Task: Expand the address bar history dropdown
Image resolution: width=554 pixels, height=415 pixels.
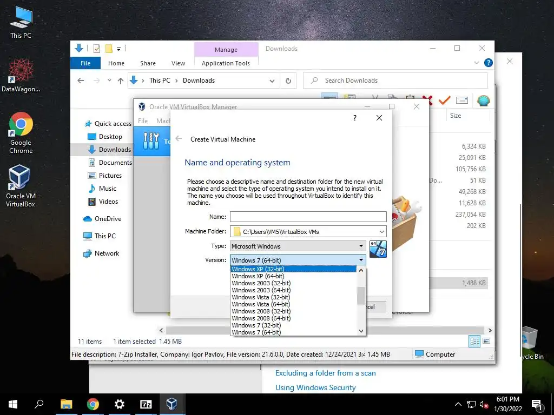Action: 272,81
